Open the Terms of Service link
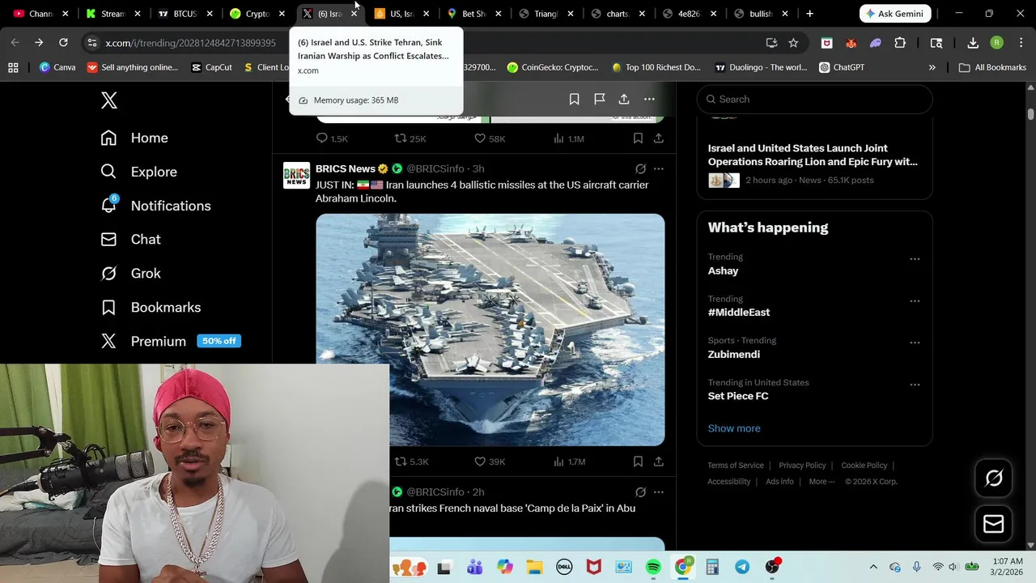The image size is (1036, 583). (736, 466)
